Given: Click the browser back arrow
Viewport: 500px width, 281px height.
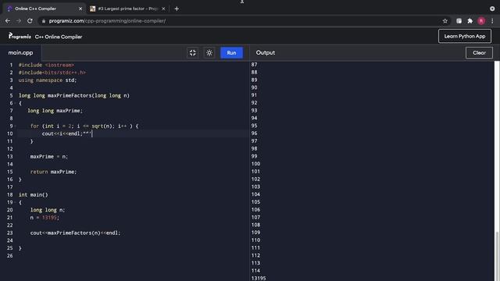Looking at the screenshot, I should (x=8, y=21).
